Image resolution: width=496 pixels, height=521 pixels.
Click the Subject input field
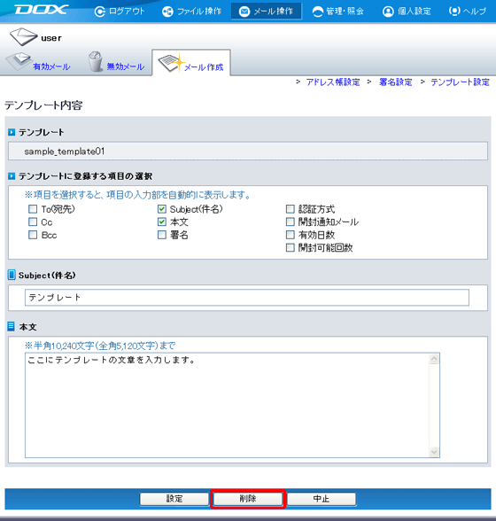coord(247,298)
